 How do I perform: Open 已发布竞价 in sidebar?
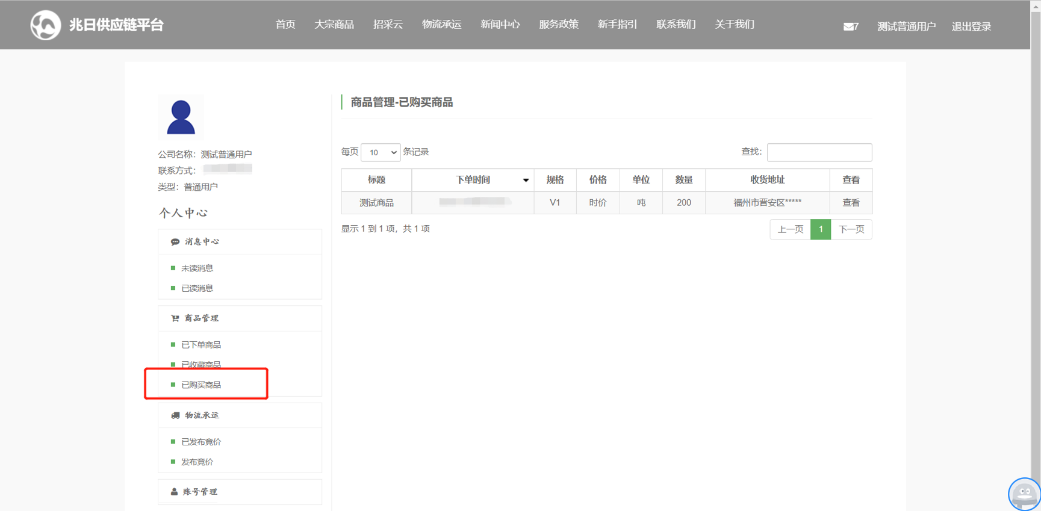(201, 442)
